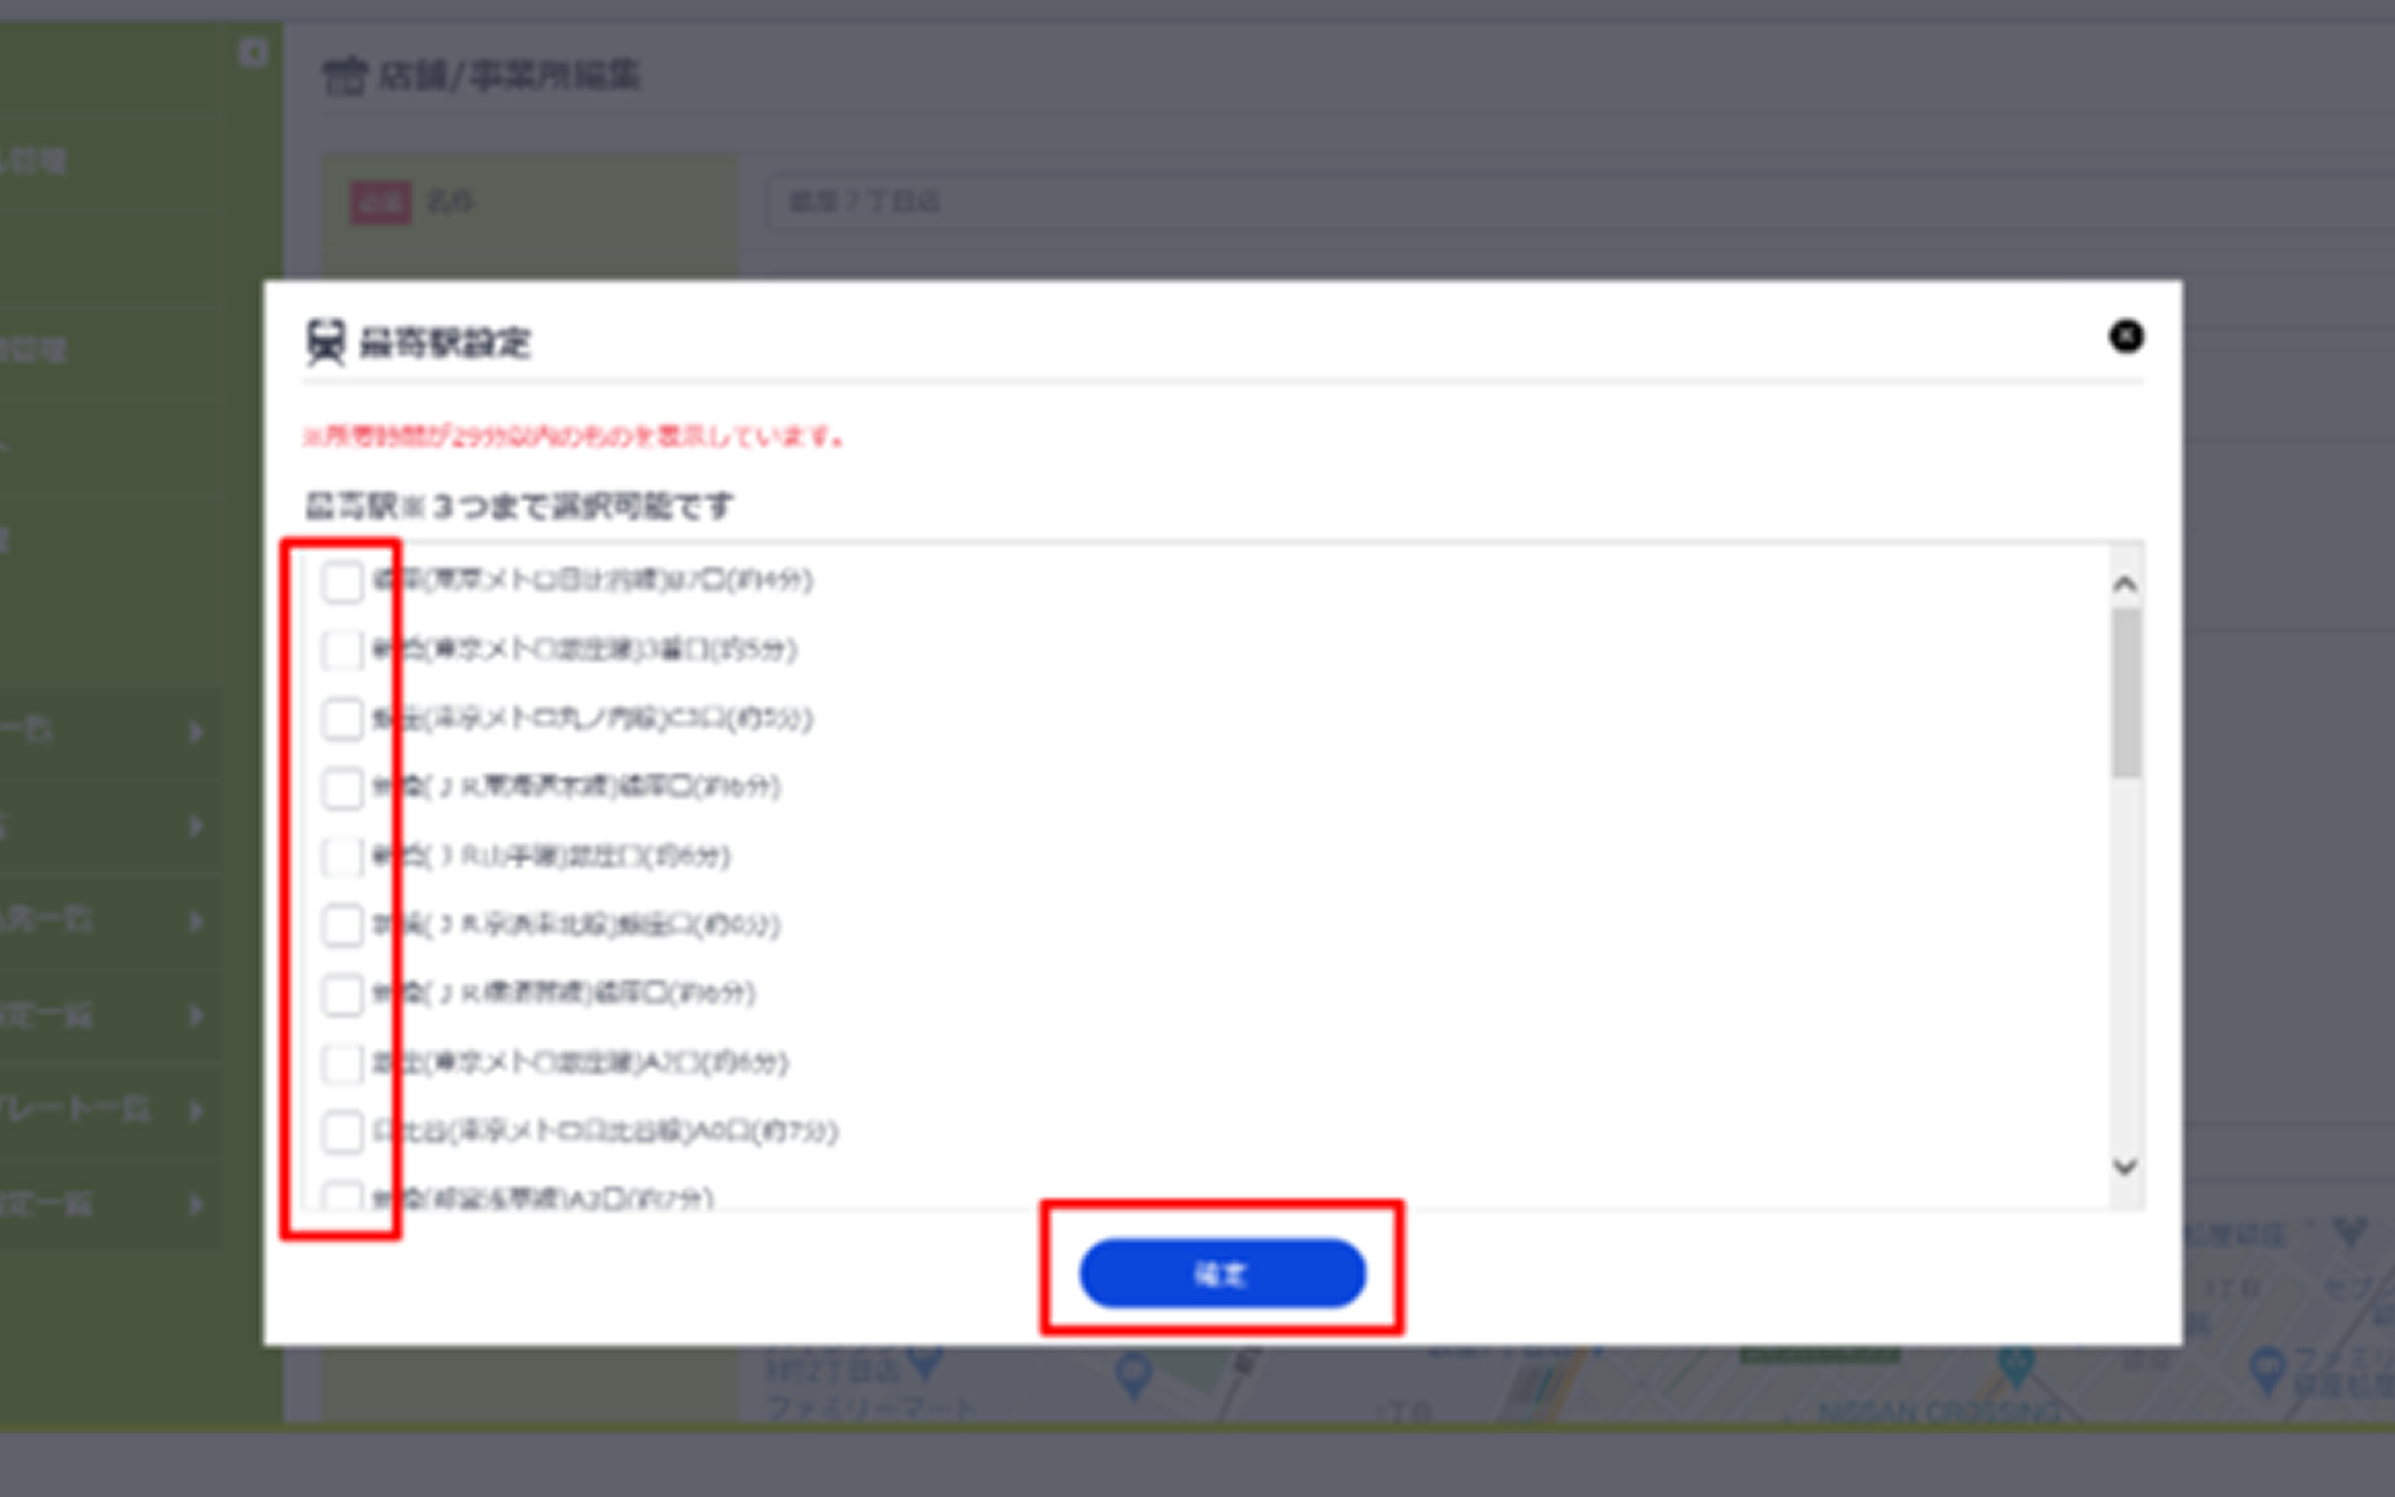Click the store icon next to 店舗/事業所編集
Viewport: 2395px width, 1497px height.
344,75
